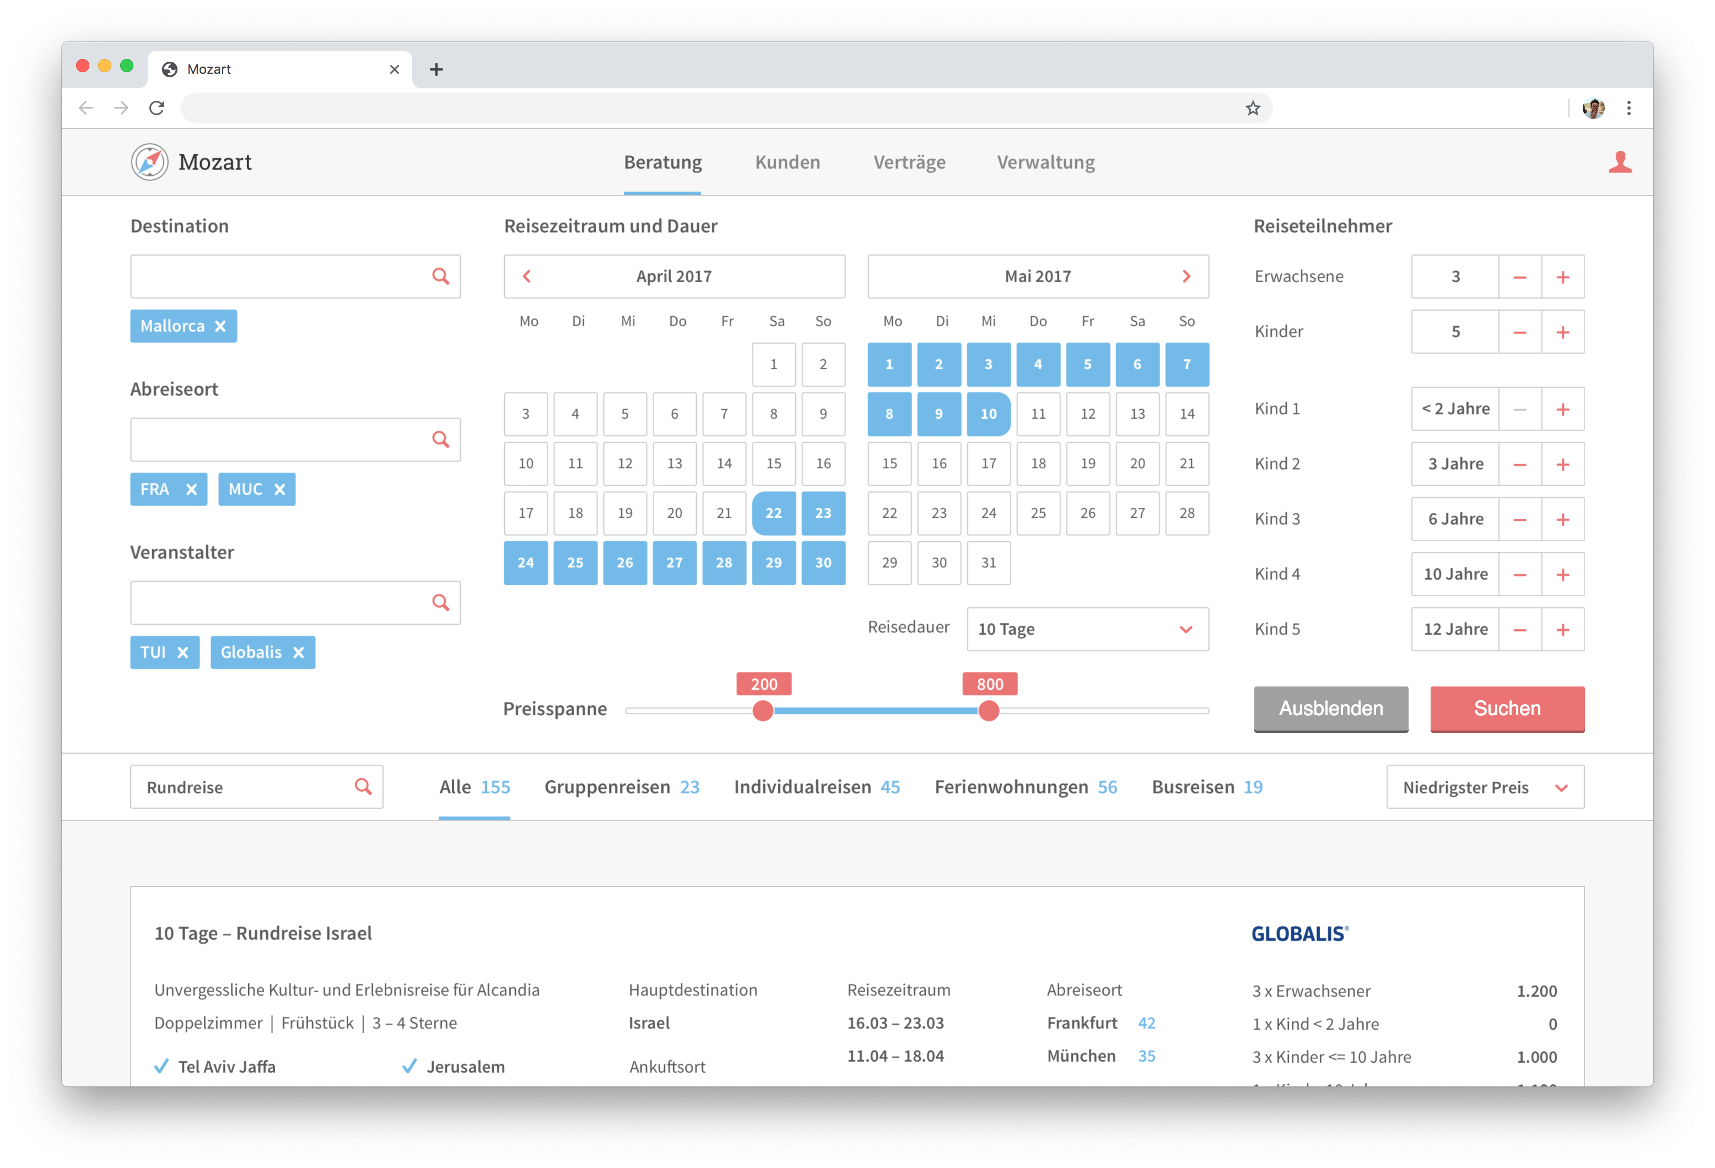Open the Kunden tab
The image size is (1715, 1168).
pos(788,163)
